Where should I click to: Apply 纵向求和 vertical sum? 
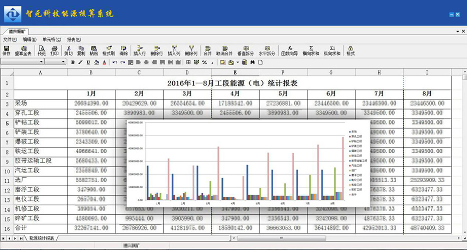332,50
